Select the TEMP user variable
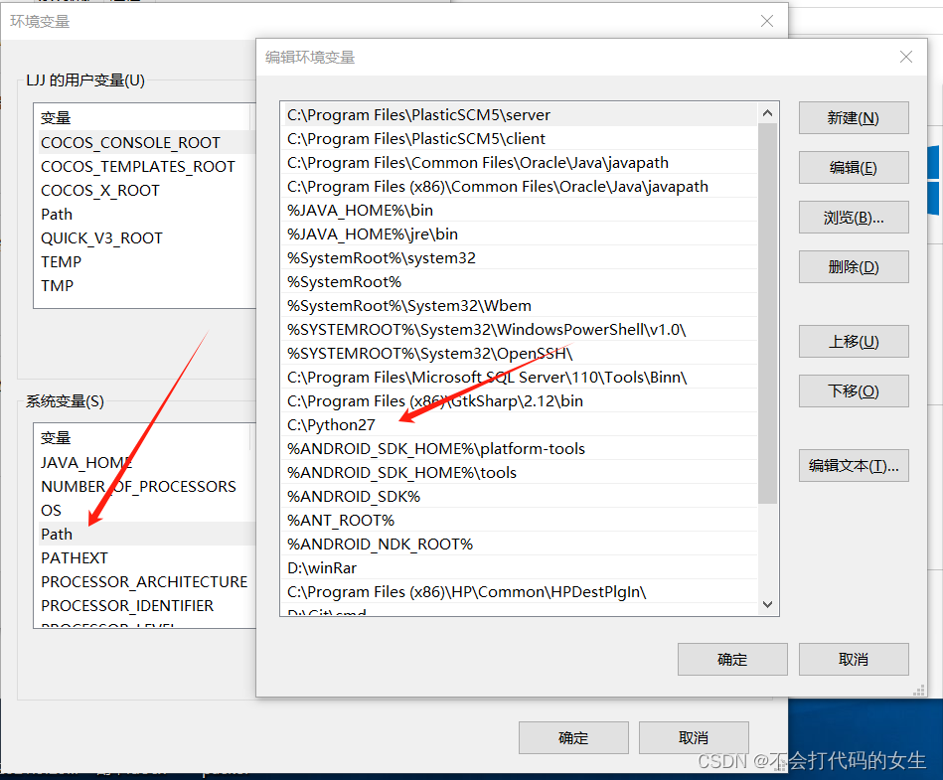Image resolution: width=943 pixels, height=780 pixels. (x=61, y=261)
